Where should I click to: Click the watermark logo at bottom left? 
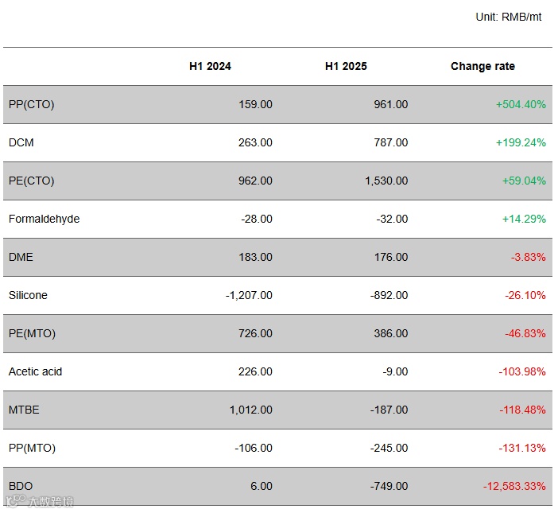(40, 502)
